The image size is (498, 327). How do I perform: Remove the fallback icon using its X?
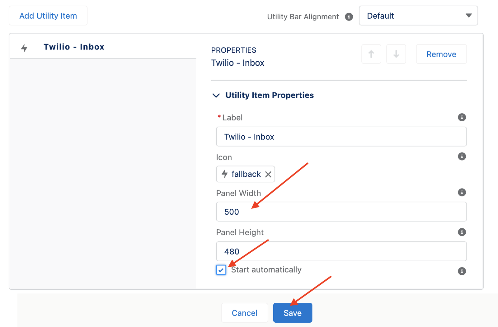pyautogui.click(x=268, y=174)
